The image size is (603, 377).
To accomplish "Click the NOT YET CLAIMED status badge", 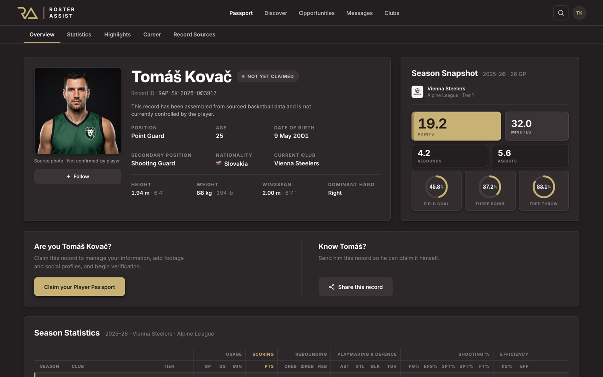I will [268, 76].
